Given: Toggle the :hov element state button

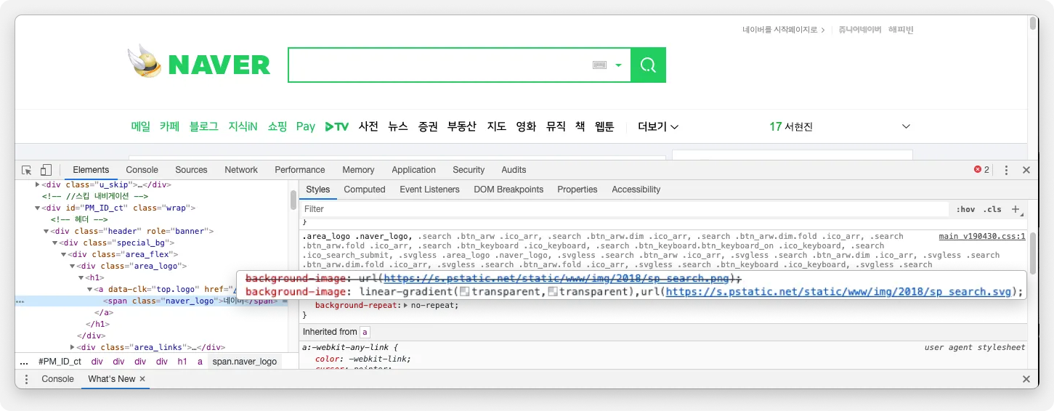Looking at the screenshot, I should click(965, 209).
